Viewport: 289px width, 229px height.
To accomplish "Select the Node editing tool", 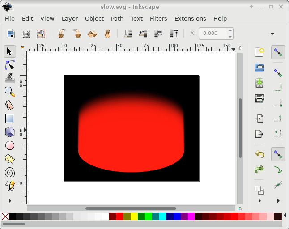I will tap(9, 65).
